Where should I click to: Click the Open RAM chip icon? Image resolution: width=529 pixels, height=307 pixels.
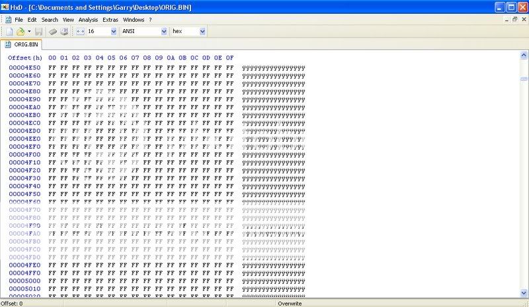point(53,31)
